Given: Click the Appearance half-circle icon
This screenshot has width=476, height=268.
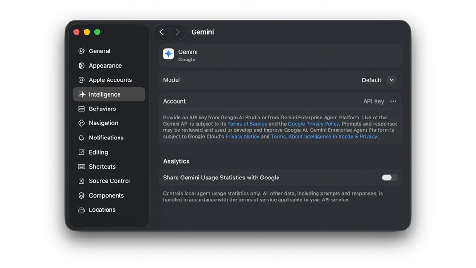Looking at the screenshot, I should pos(81,66).
